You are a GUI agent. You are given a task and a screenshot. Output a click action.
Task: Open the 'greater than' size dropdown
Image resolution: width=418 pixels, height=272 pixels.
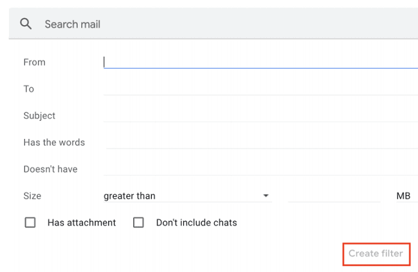coord(187,196)
